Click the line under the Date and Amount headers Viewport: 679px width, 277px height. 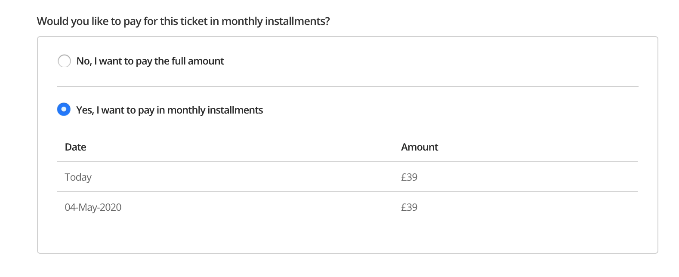347,161
